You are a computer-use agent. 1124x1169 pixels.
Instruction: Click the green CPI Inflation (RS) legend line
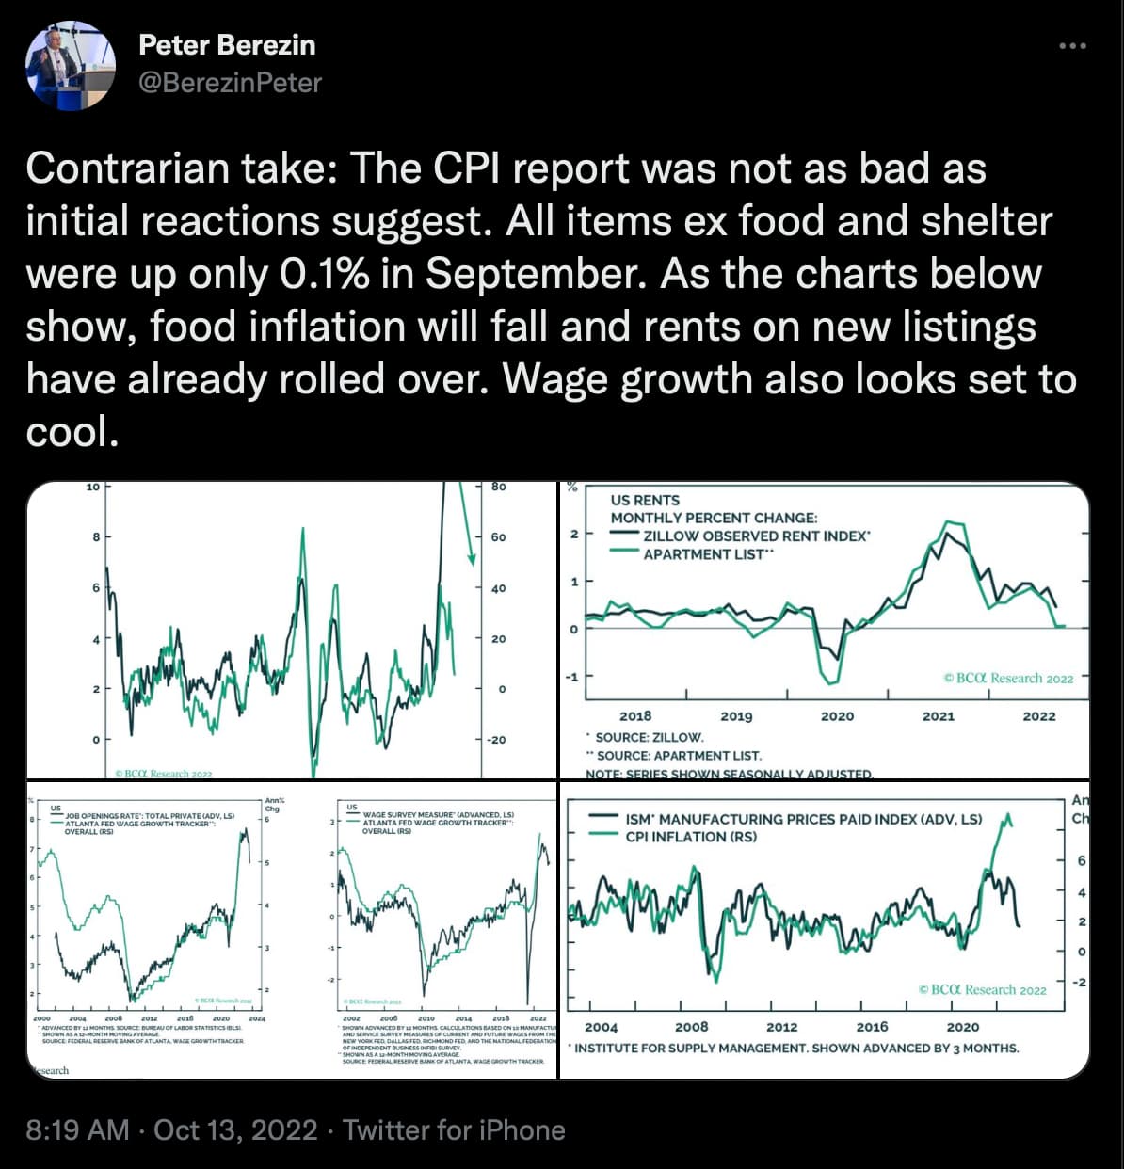coord(603,836)
